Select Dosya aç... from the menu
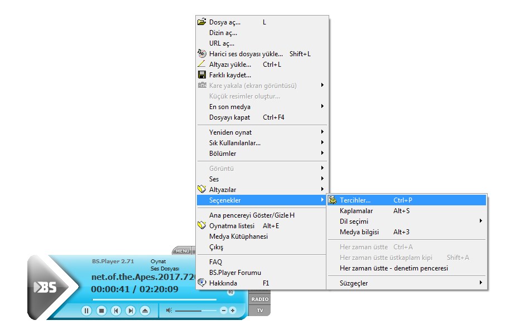Screen dimensions: 515x330 224,22
